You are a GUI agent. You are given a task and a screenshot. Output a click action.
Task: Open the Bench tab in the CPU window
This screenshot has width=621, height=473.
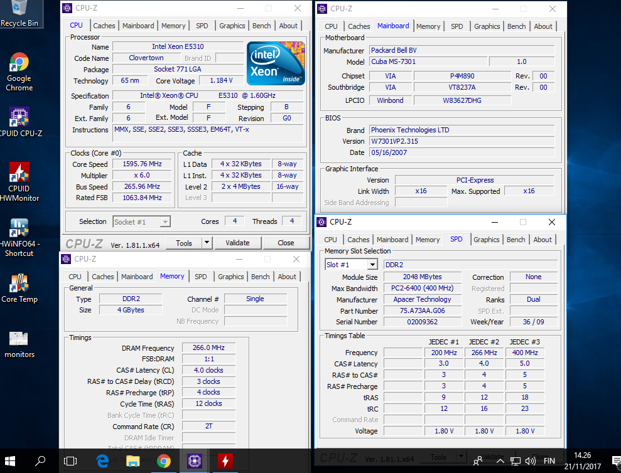pyautogui.click(x=262, y=26)
